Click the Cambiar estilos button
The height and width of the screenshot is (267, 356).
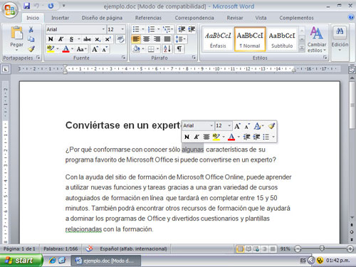point(317,39)
